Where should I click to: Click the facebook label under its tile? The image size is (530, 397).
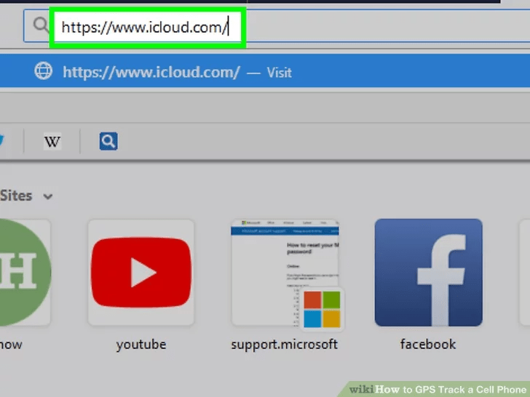pos(428,345)
